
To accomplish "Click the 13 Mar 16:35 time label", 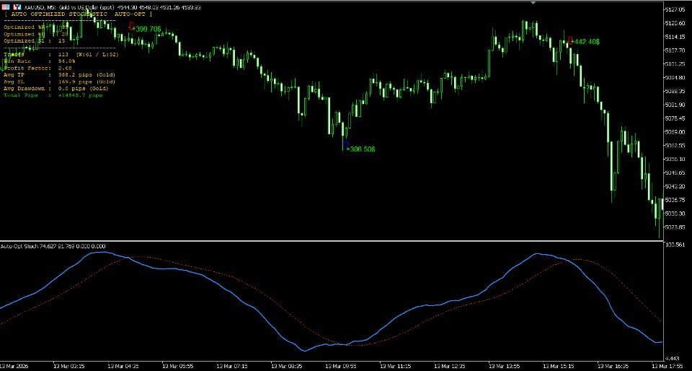I will [x=613, y=366].
